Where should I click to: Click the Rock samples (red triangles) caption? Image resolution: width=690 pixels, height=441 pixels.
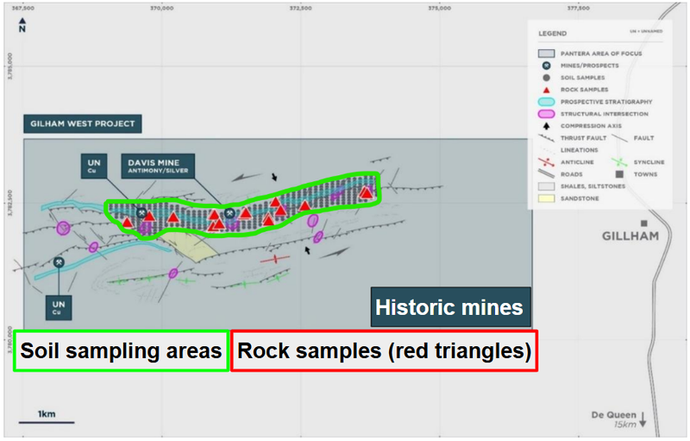click(384, 351)
